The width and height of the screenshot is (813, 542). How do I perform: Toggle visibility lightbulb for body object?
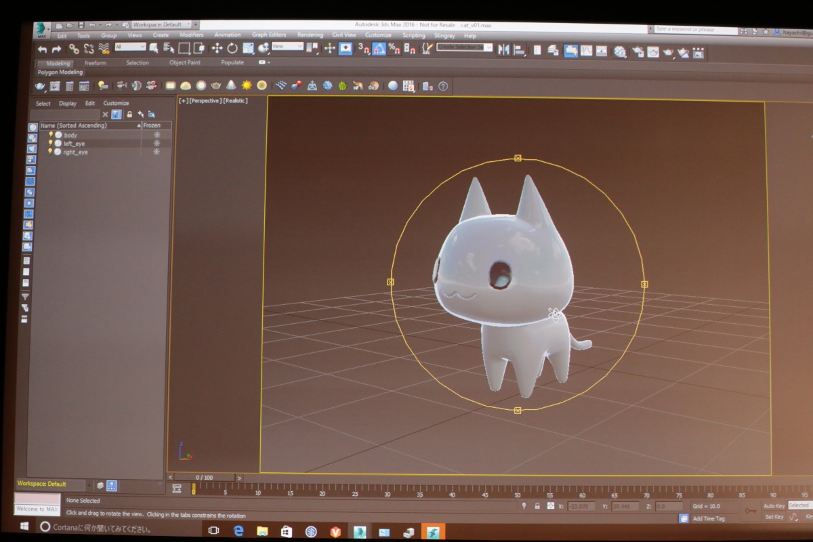tap(50, 135)
